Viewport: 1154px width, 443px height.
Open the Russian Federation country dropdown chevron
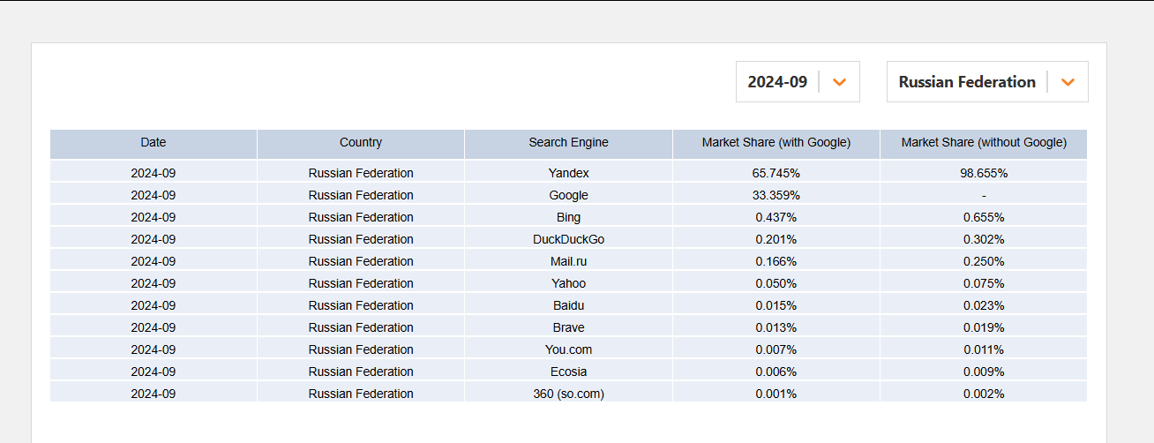[1068, 82]
